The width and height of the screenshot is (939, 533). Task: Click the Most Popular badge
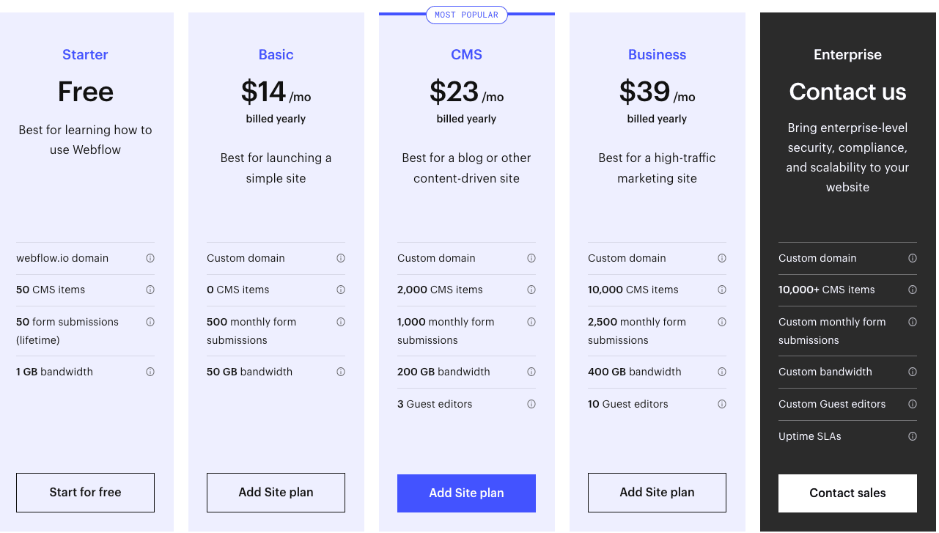click(x=466, y=15)
